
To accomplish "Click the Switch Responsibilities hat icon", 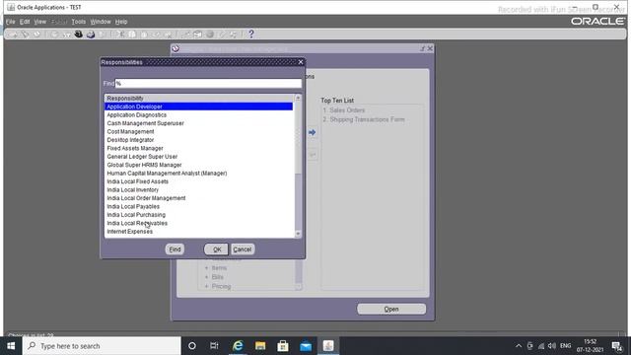I will [x=79, y=35].
